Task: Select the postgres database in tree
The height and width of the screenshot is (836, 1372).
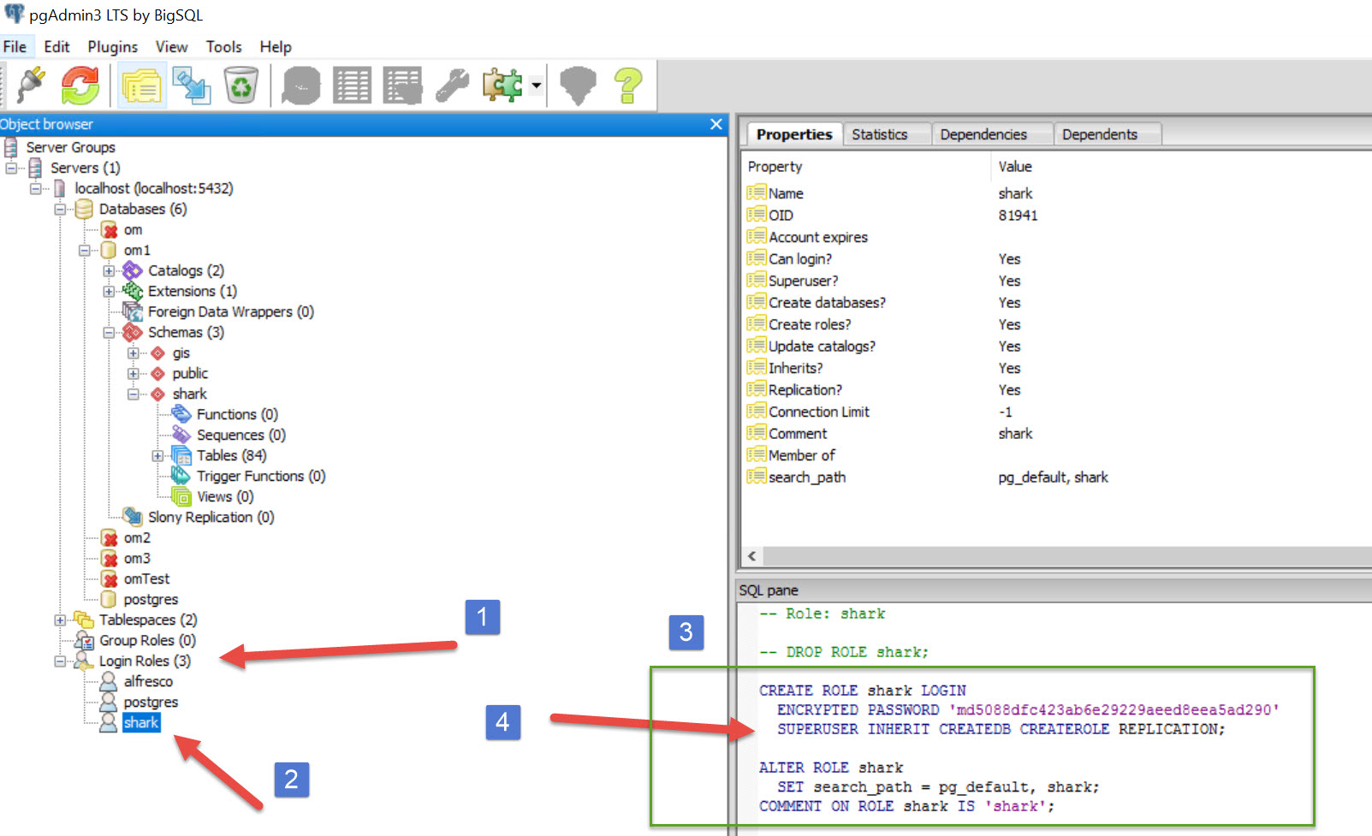Action: [151, 600]
